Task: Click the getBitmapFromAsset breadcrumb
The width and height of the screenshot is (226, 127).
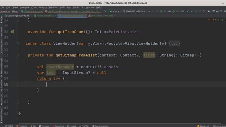Action: 73,11
